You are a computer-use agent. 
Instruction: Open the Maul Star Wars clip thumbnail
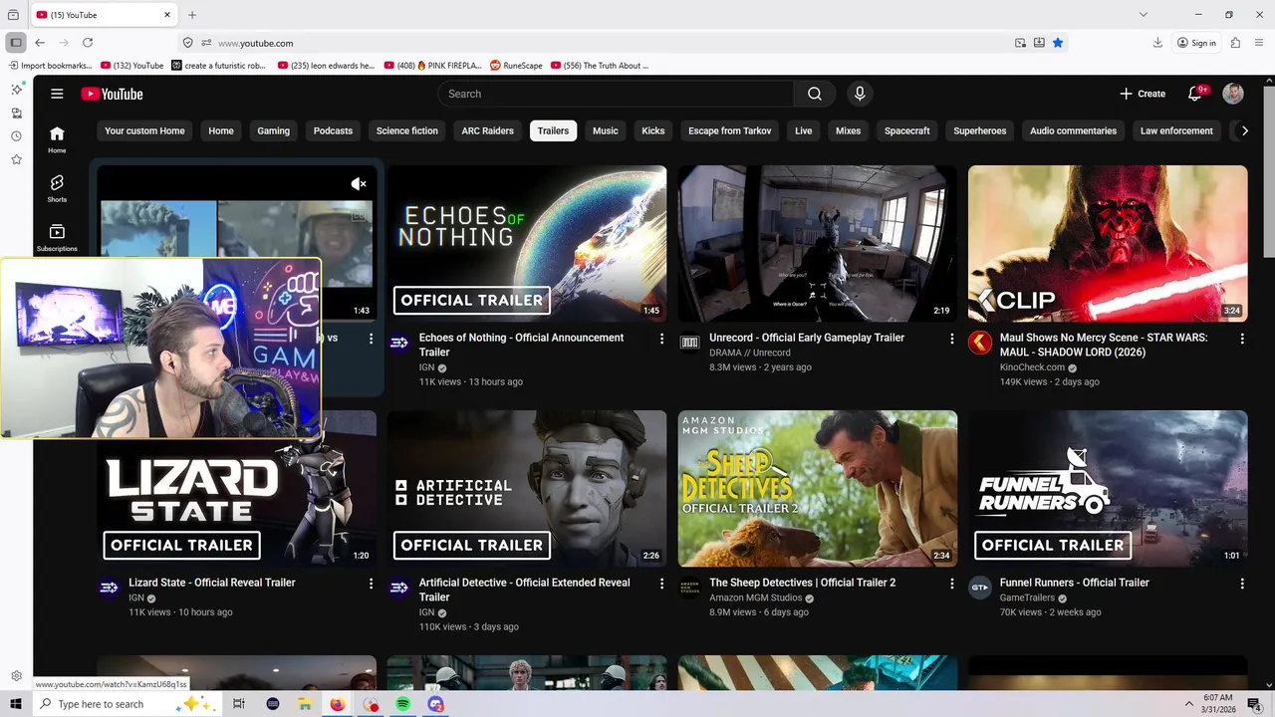tap(1108, 243)
